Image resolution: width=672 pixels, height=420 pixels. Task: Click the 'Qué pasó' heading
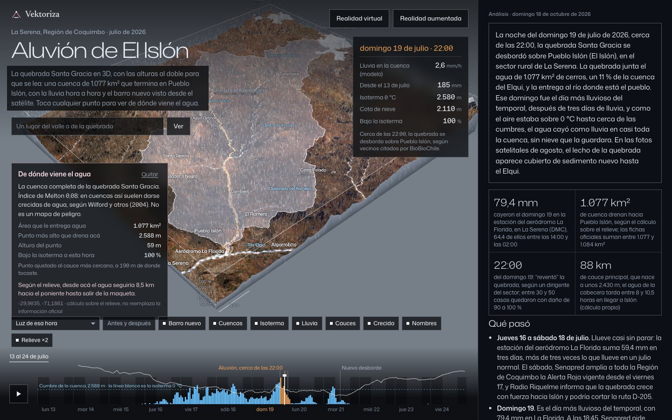(x=509, y=324)
